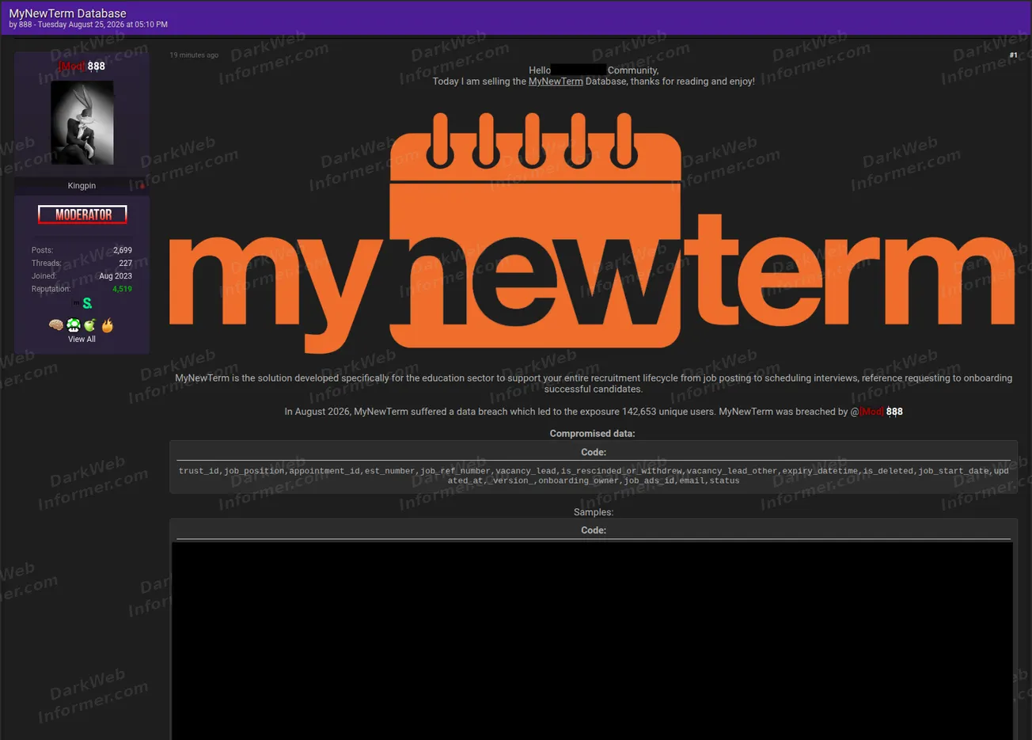
Task: Click the @888 mention in post
Action: tap(876, 412)
